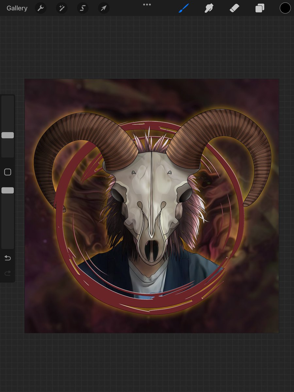294x392 pixels.
Task: Select the Paint brush tool
Action: [x=184, y=8]
